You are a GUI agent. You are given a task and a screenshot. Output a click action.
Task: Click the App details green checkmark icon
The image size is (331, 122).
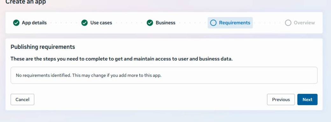[16, 23]
